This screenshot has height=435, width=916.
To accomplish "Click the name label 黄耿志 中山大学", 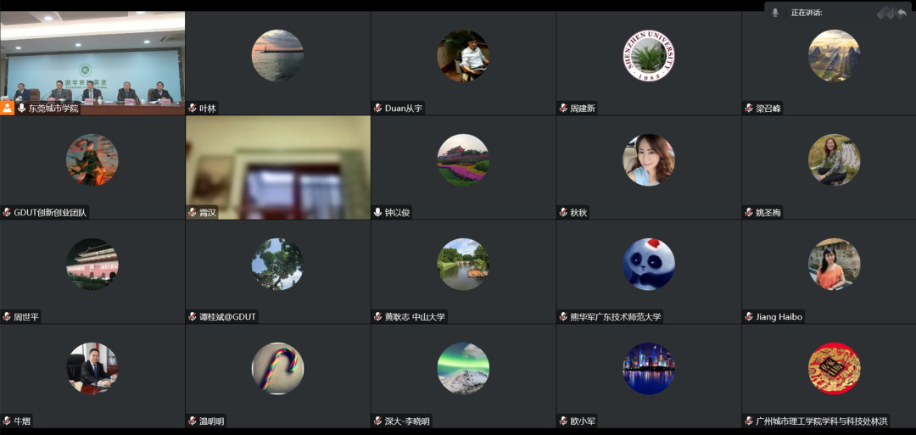I will point(415,316).
